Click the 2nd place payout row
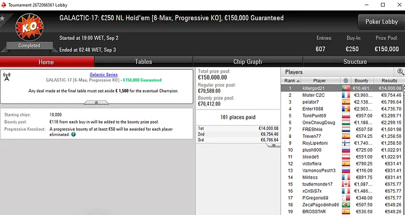 click(238, 134)
